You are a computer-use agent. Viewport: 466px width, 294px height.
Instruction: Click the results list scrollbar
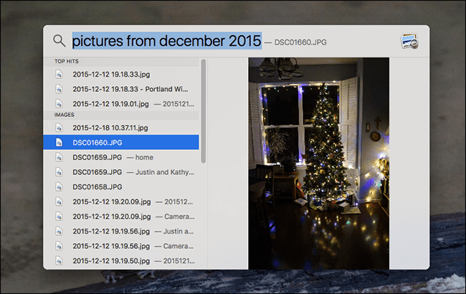pyautogui.click(x=204, y=111)
